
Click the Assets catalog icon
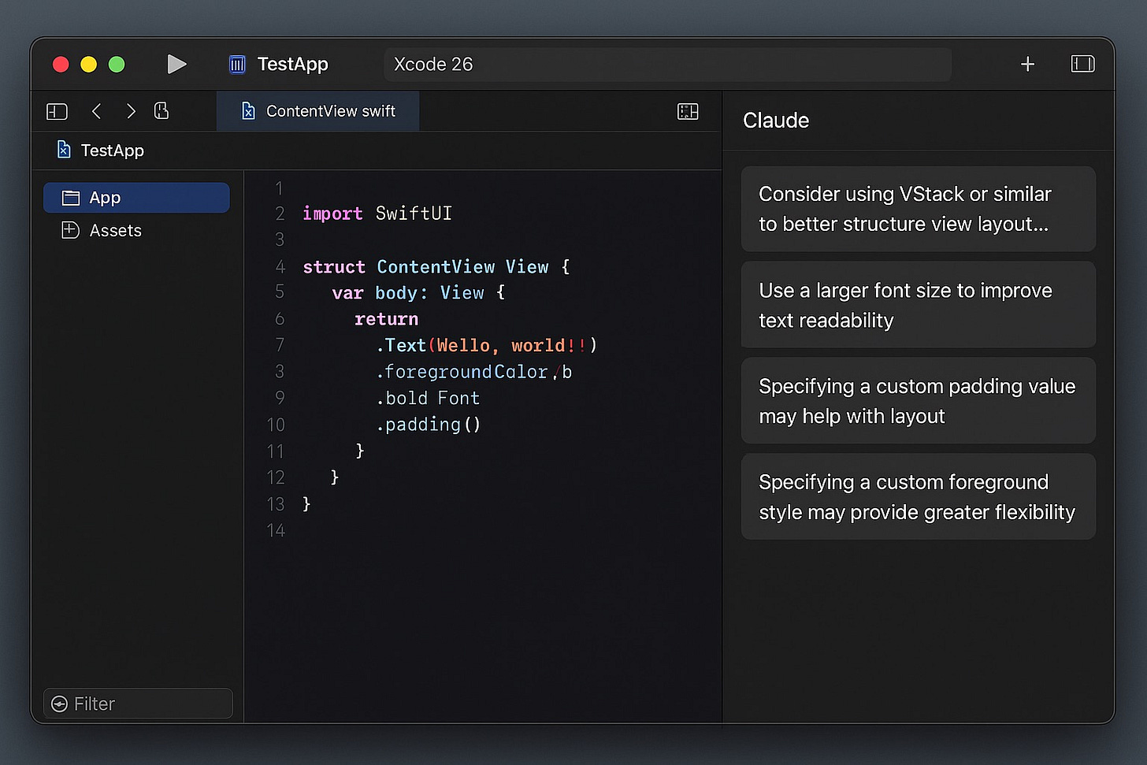pyautogui.click(x=71, y=230)
